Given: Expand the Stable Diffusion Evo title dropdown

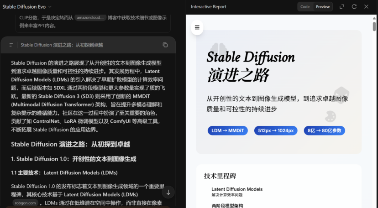Looking at the screenshot, I should (x=50, y=7).
